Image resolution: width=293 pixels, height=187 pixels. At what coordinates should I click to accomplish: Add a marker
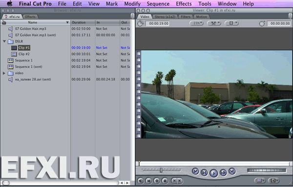pyautogui.click(x=165, y=181)
